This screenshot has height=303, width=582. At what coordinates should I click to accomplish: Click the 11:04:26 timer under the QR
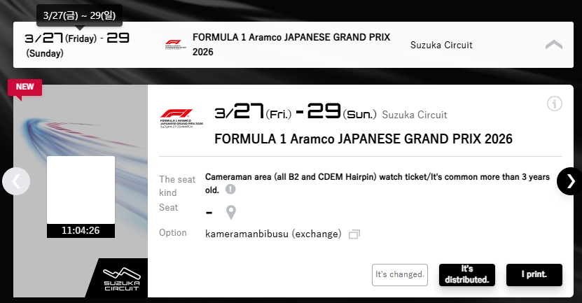tap(81, 230)
